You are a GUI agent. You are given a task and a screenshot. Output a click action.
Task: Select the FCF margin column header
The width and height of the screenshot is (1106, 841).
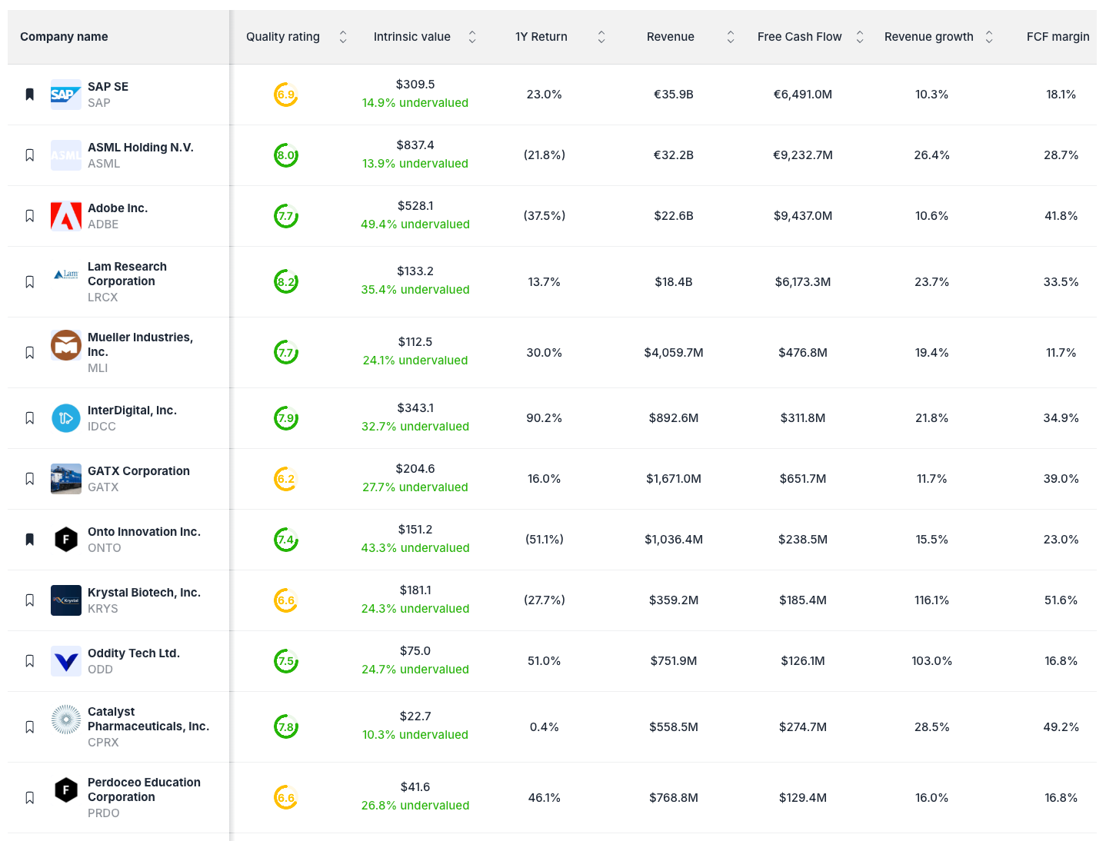(1058, 36)
